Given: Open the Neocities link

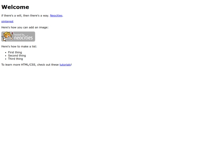Looking at the screenshot, I should [56, 16].
